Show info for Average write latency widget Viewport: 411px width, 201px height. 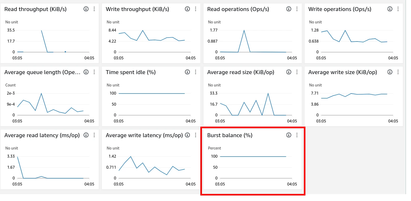click(187, 135)
